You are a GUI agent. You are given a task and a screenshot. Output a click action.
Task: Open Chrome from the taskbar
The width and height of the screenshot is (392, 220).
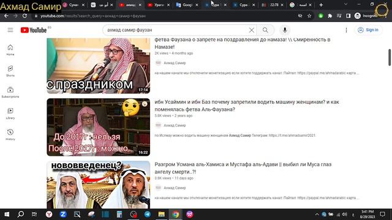click(176, 215)
